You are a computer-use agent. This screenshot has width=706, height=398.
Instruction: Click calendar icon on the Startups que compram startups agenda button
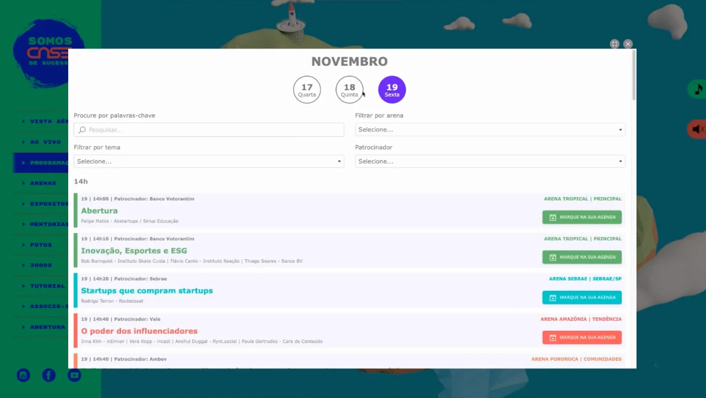pyautogui.click(x=553, y=298)
